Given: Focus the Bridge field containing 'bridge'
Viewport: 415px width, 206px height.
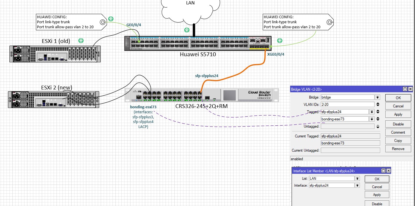Looking at the screenshot, I should coord(348,97).
